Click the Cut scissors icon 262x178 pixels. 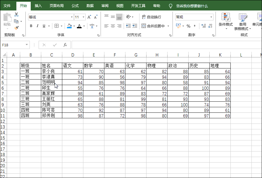click(x=16, y=15)
